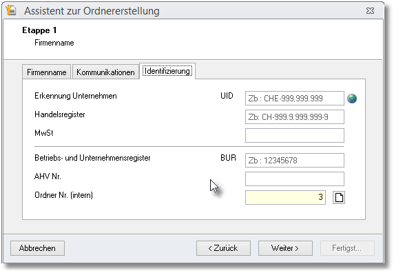The image size is (394, 273).
Task: Click the Abbrechen button
Action: pyautogui.click(x=37, y=248)
